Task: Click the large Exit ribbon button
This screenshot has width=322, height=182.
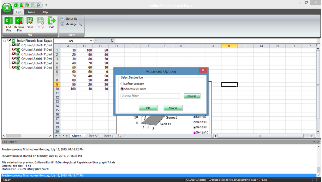Action: pyautogui.click(x=51, y=23)
